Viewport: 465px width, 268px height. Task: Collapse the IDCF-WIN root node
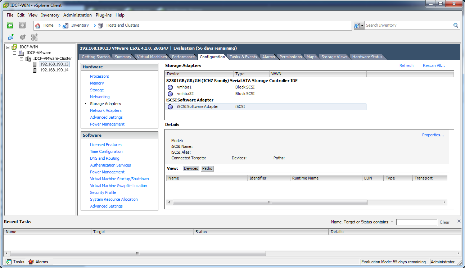[x=8, y=47]
